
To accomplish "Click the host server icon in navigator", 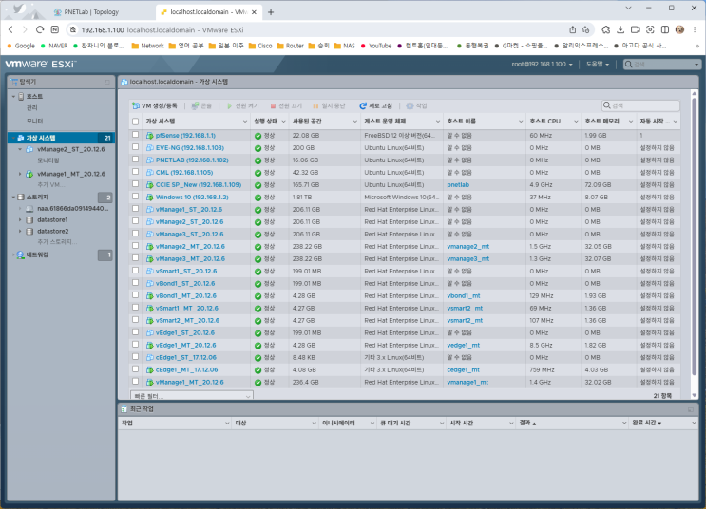I will [x=21, y=96].
